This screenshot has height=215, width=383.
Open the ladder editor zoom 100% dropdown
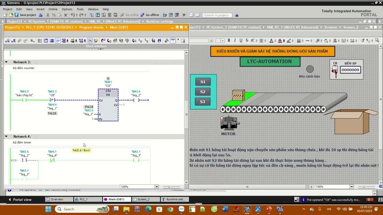pos(156,187)
